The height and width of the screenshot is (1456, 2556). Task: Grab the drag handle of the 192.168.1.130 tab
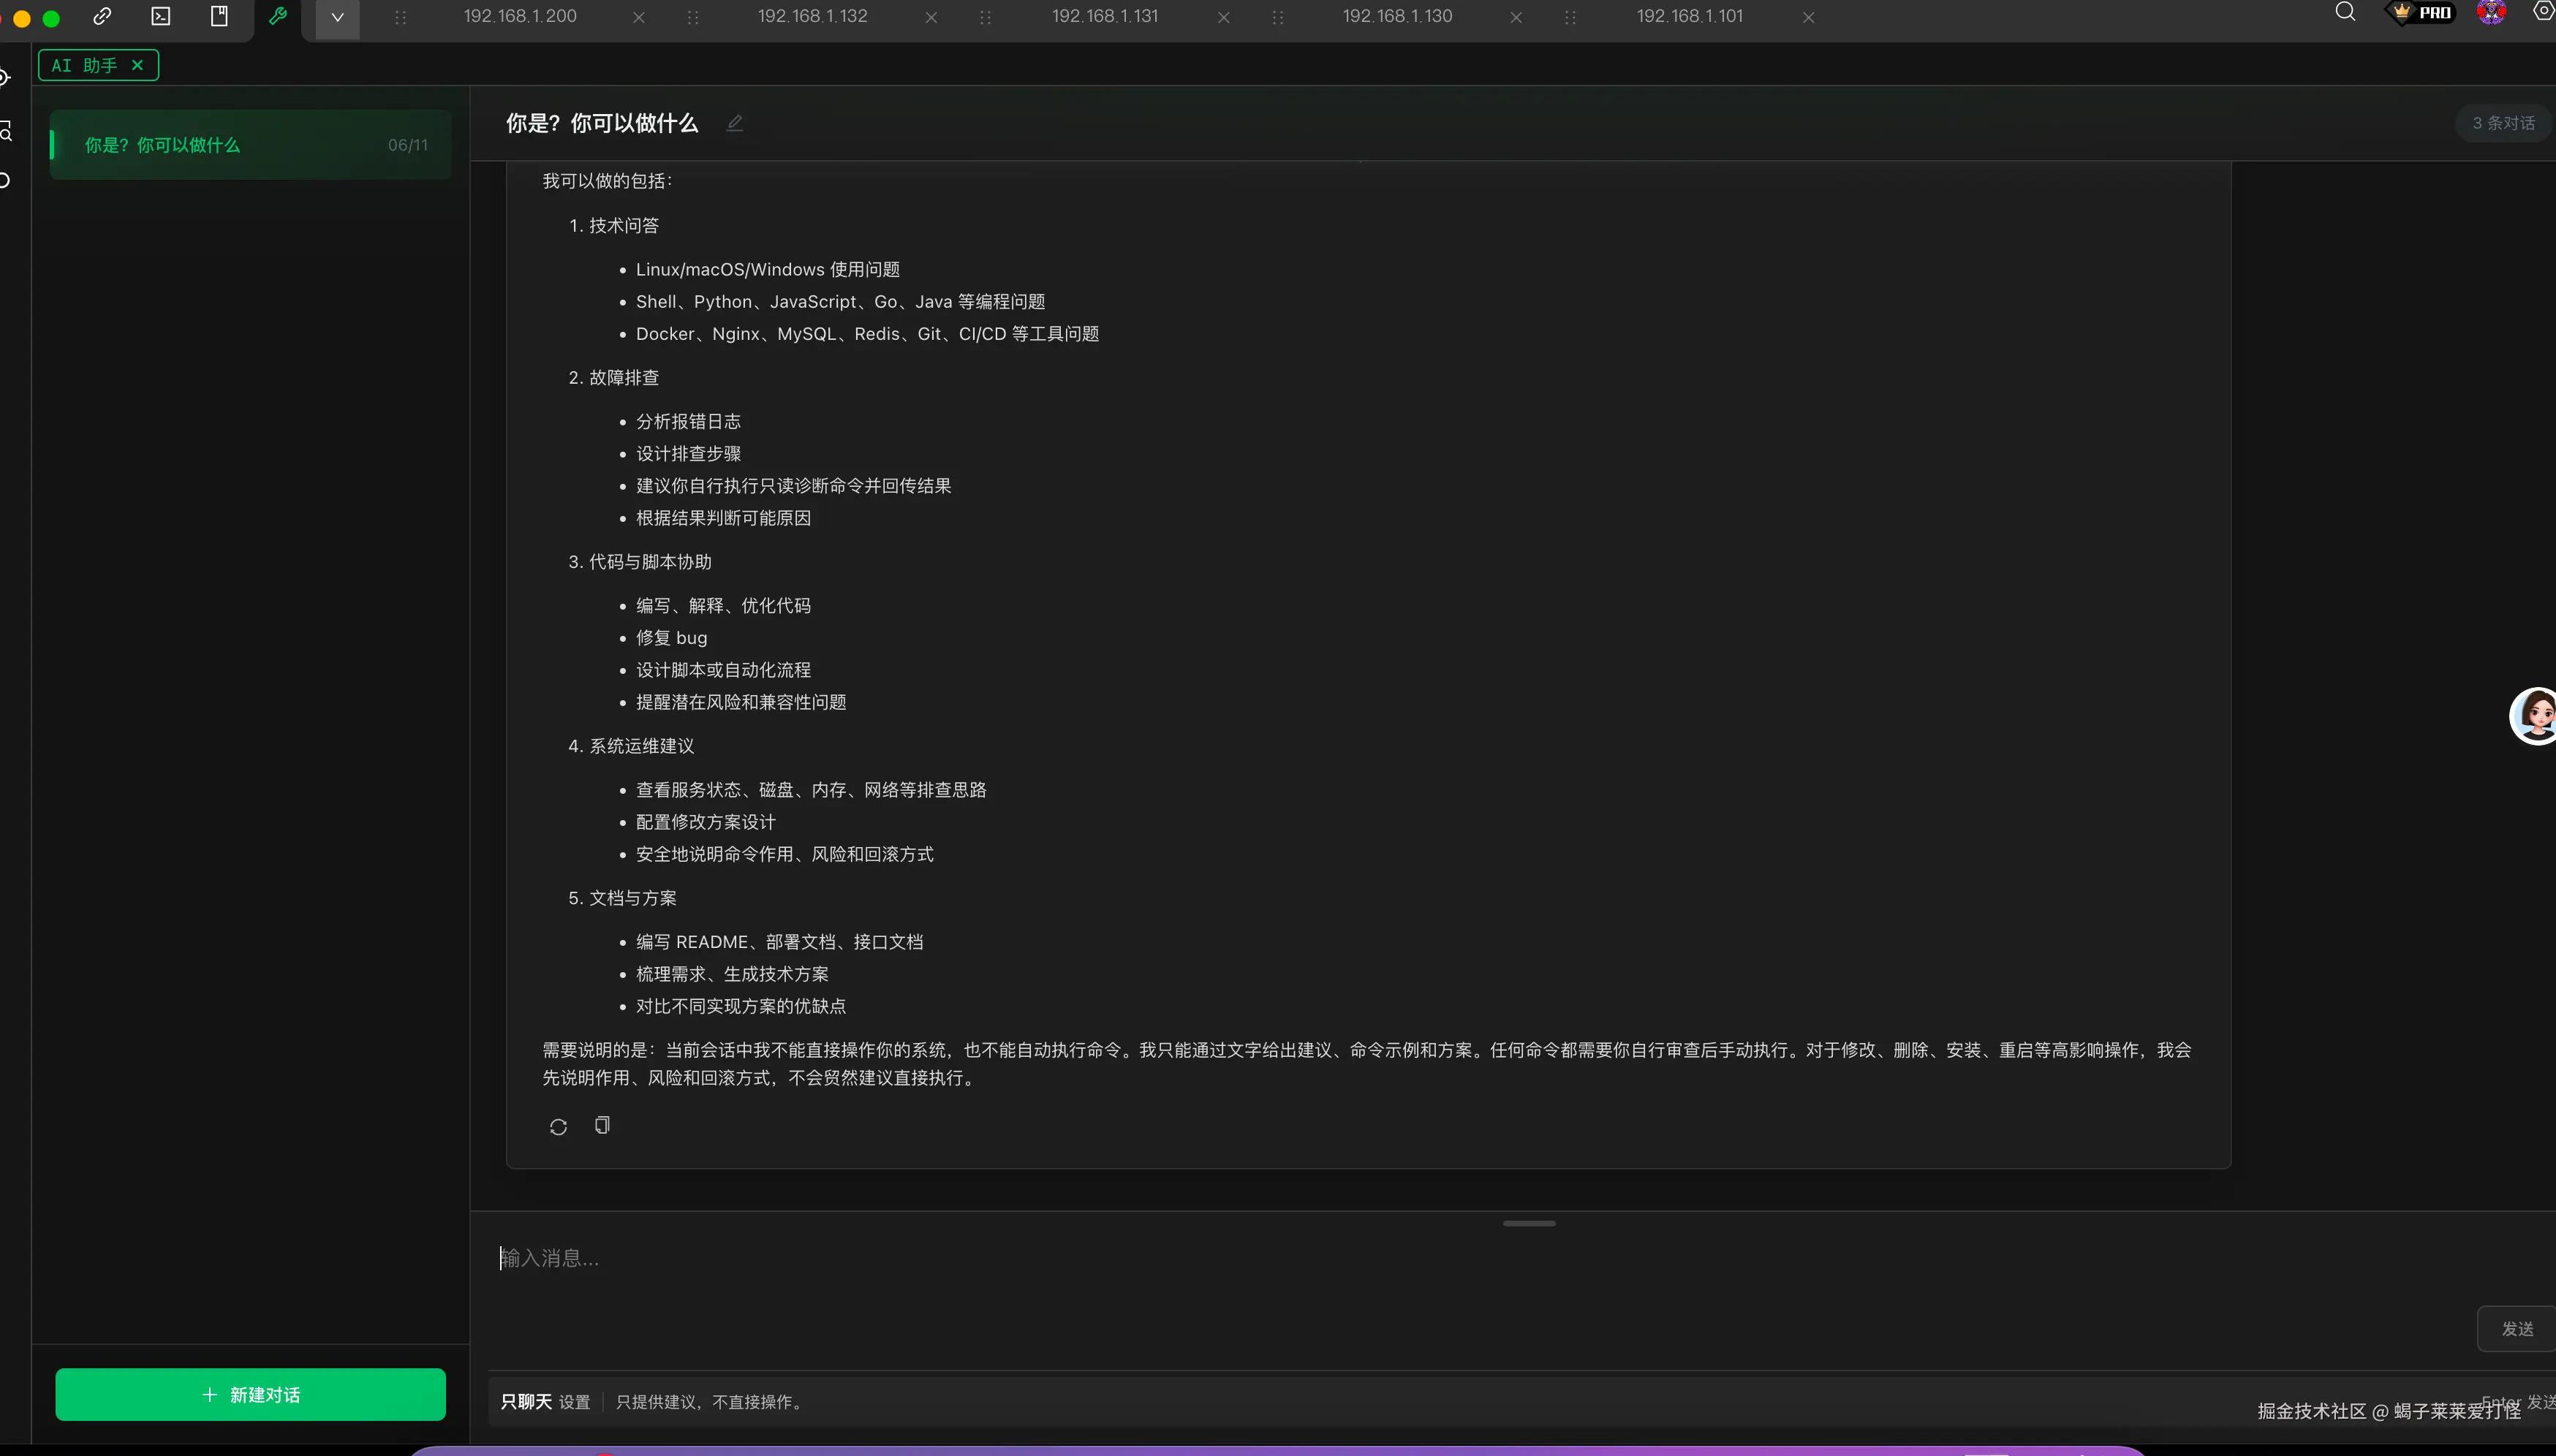tap(1277, 17)
